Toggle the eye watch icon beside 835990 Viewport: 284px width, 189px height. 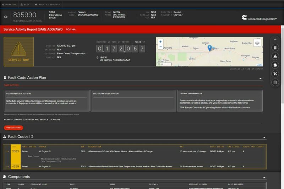pyautogui.click(x=6, y=17)
